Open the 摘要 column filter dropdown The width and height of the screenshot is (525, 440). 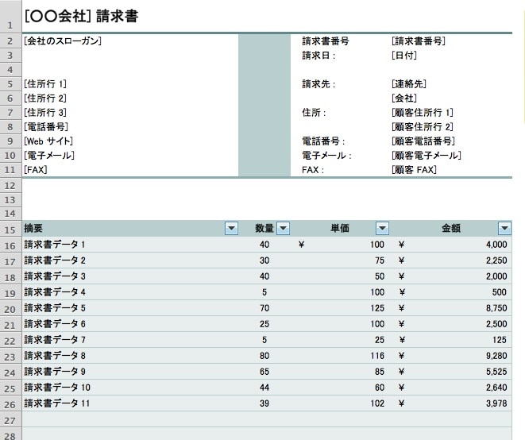[231, 229]
